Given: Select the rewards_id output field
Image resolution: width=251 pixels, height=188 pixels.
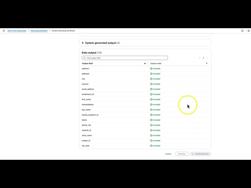Looking at the screenshot, I should click(x=86, y=130).
